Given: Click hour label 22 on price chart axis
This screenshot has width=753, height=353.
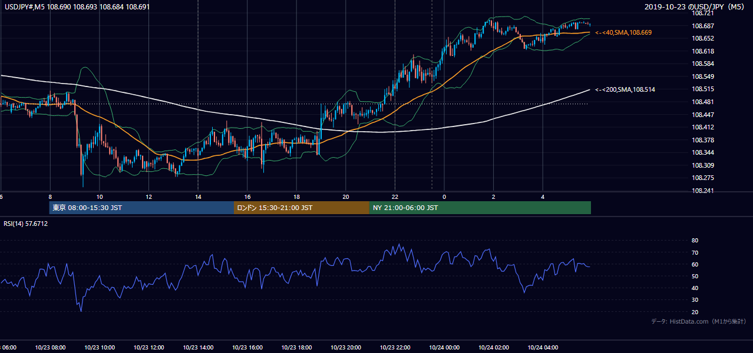Looking at the screenshot, I should pyautogui.click(x=395, y=197).
